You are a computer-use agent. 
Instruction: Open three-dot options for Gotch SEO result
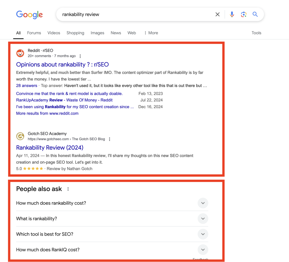[x=110, y=139]
